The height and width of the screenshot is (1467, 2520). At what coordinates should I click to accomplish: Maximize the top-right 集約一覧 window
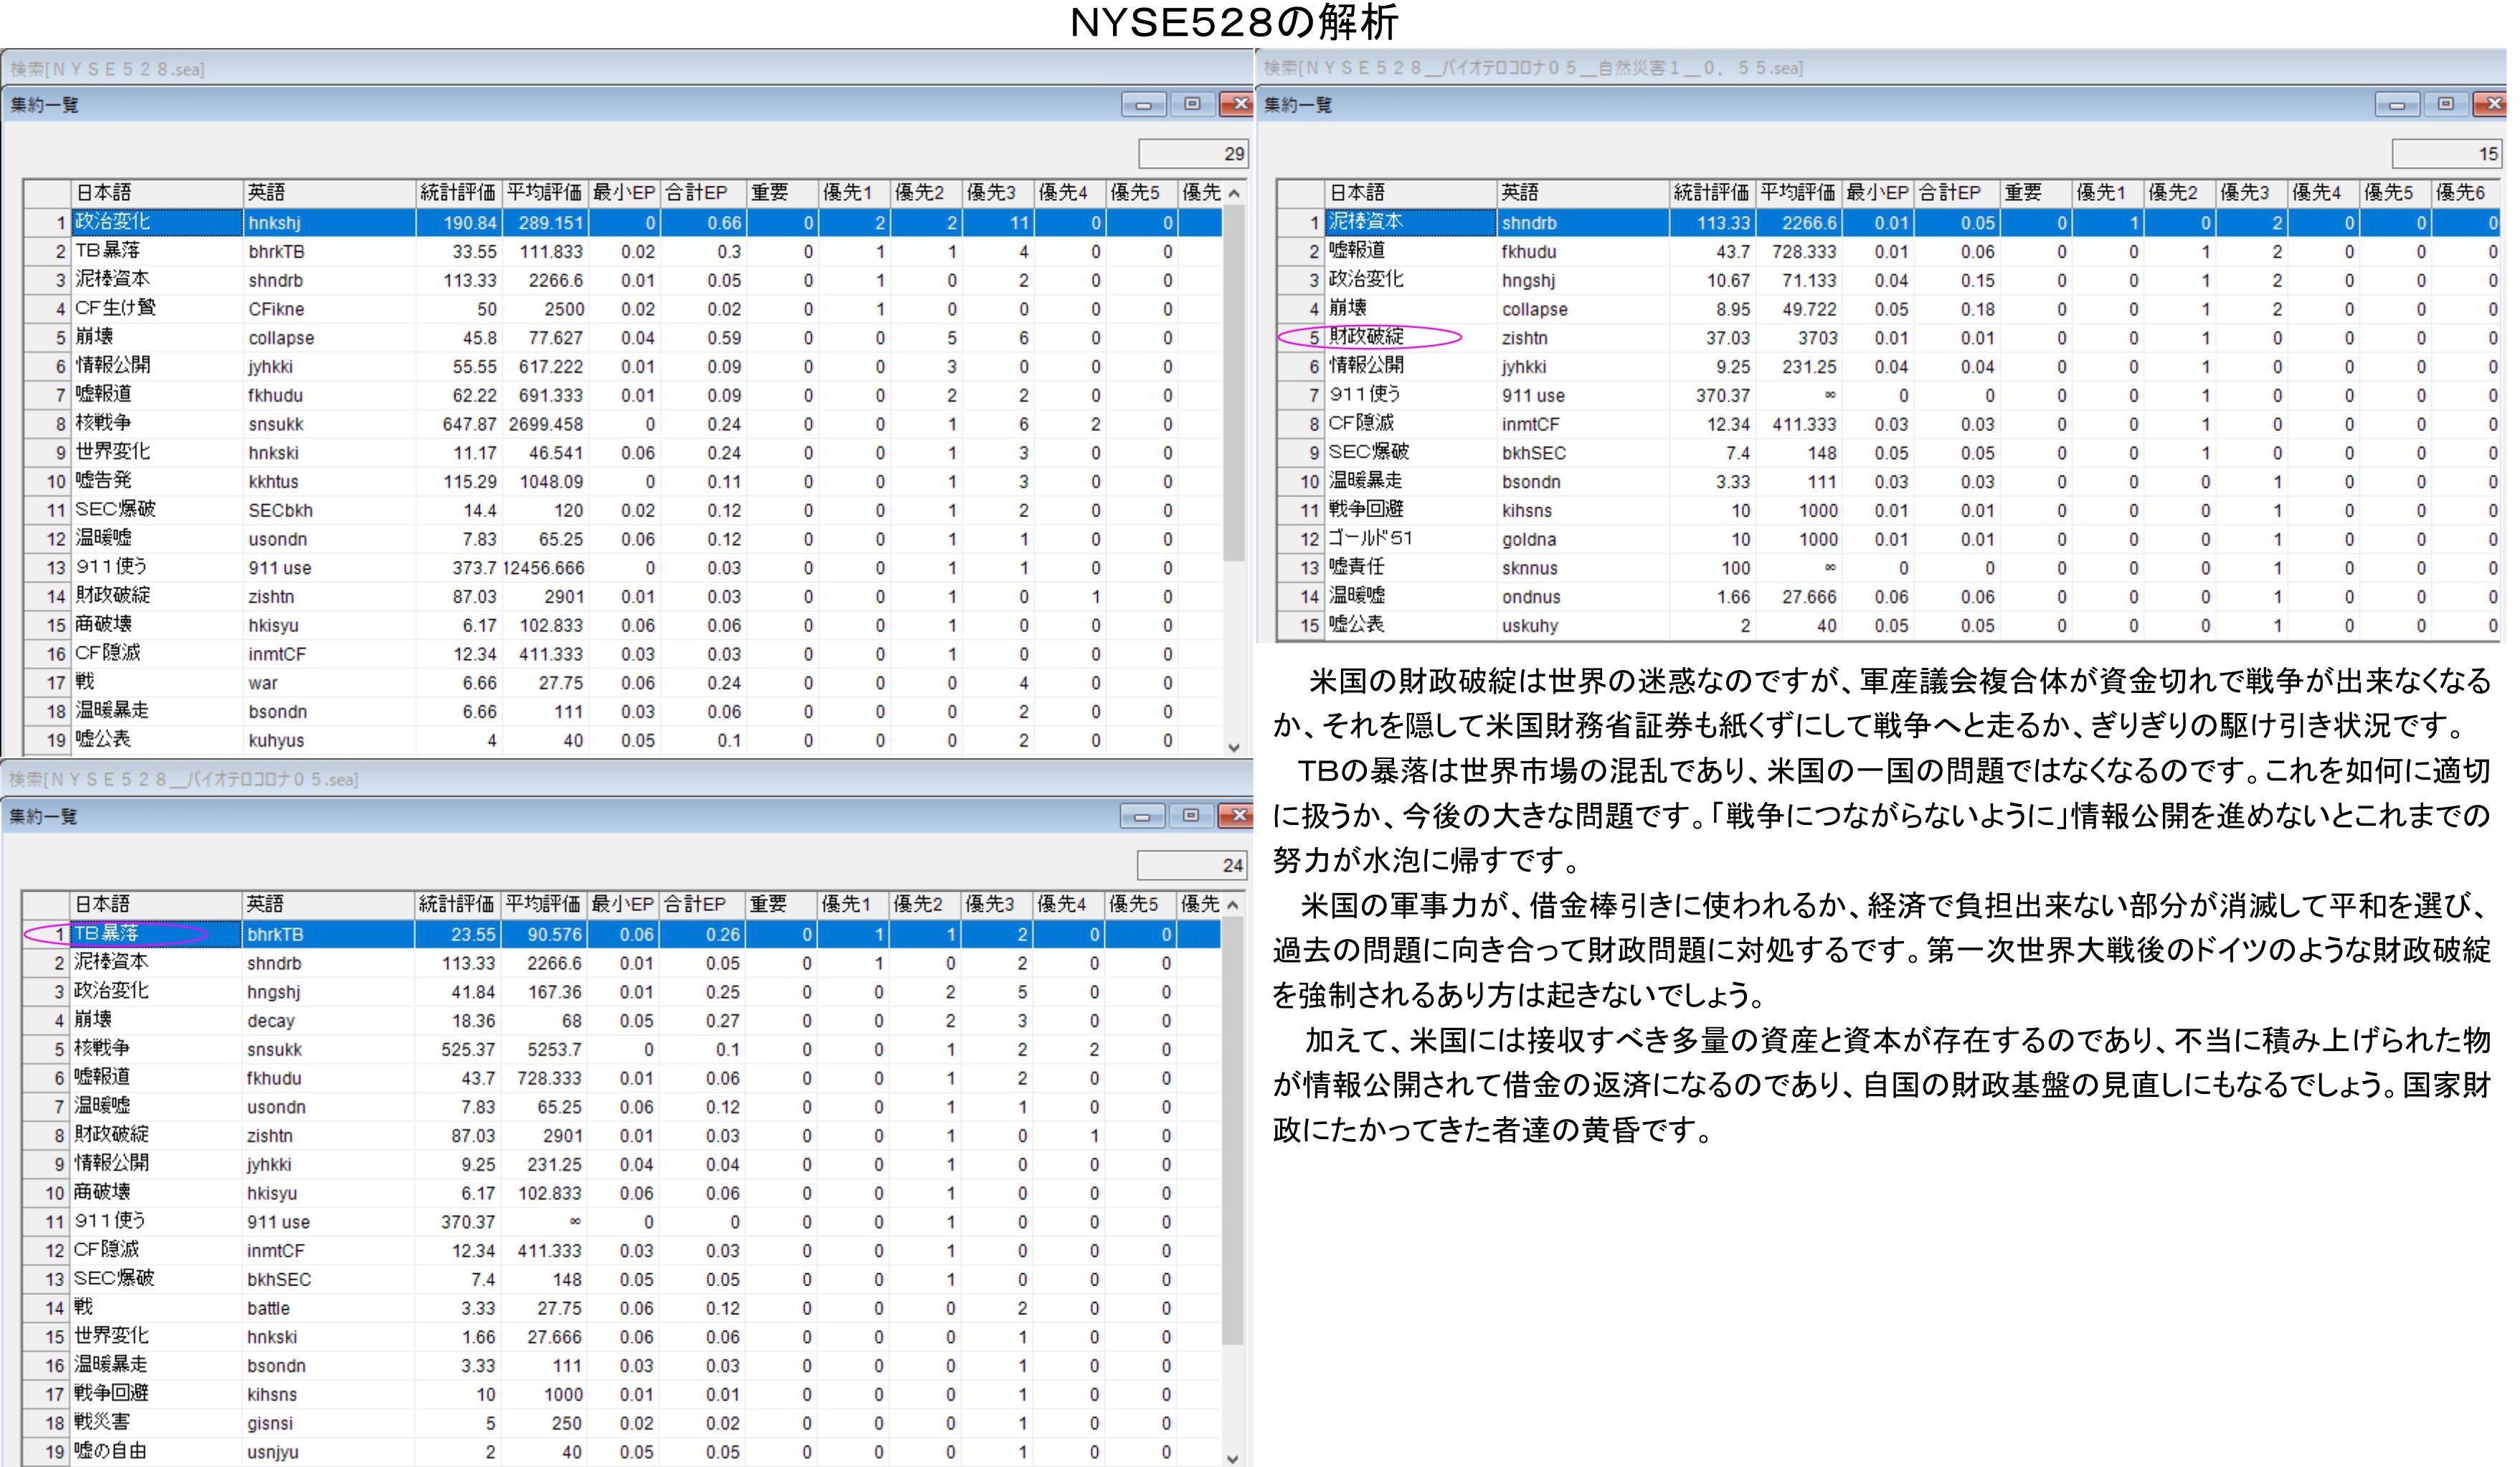[2446, 104]
